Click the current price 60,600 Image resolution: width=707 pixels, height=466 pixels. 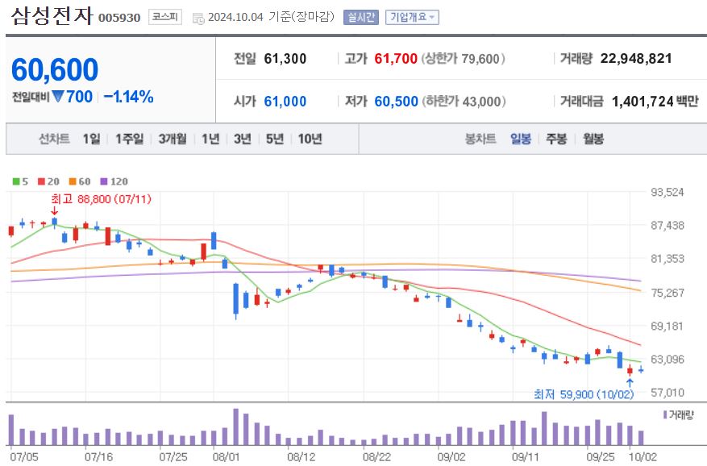pyautogui.click(x=55, y=70)
